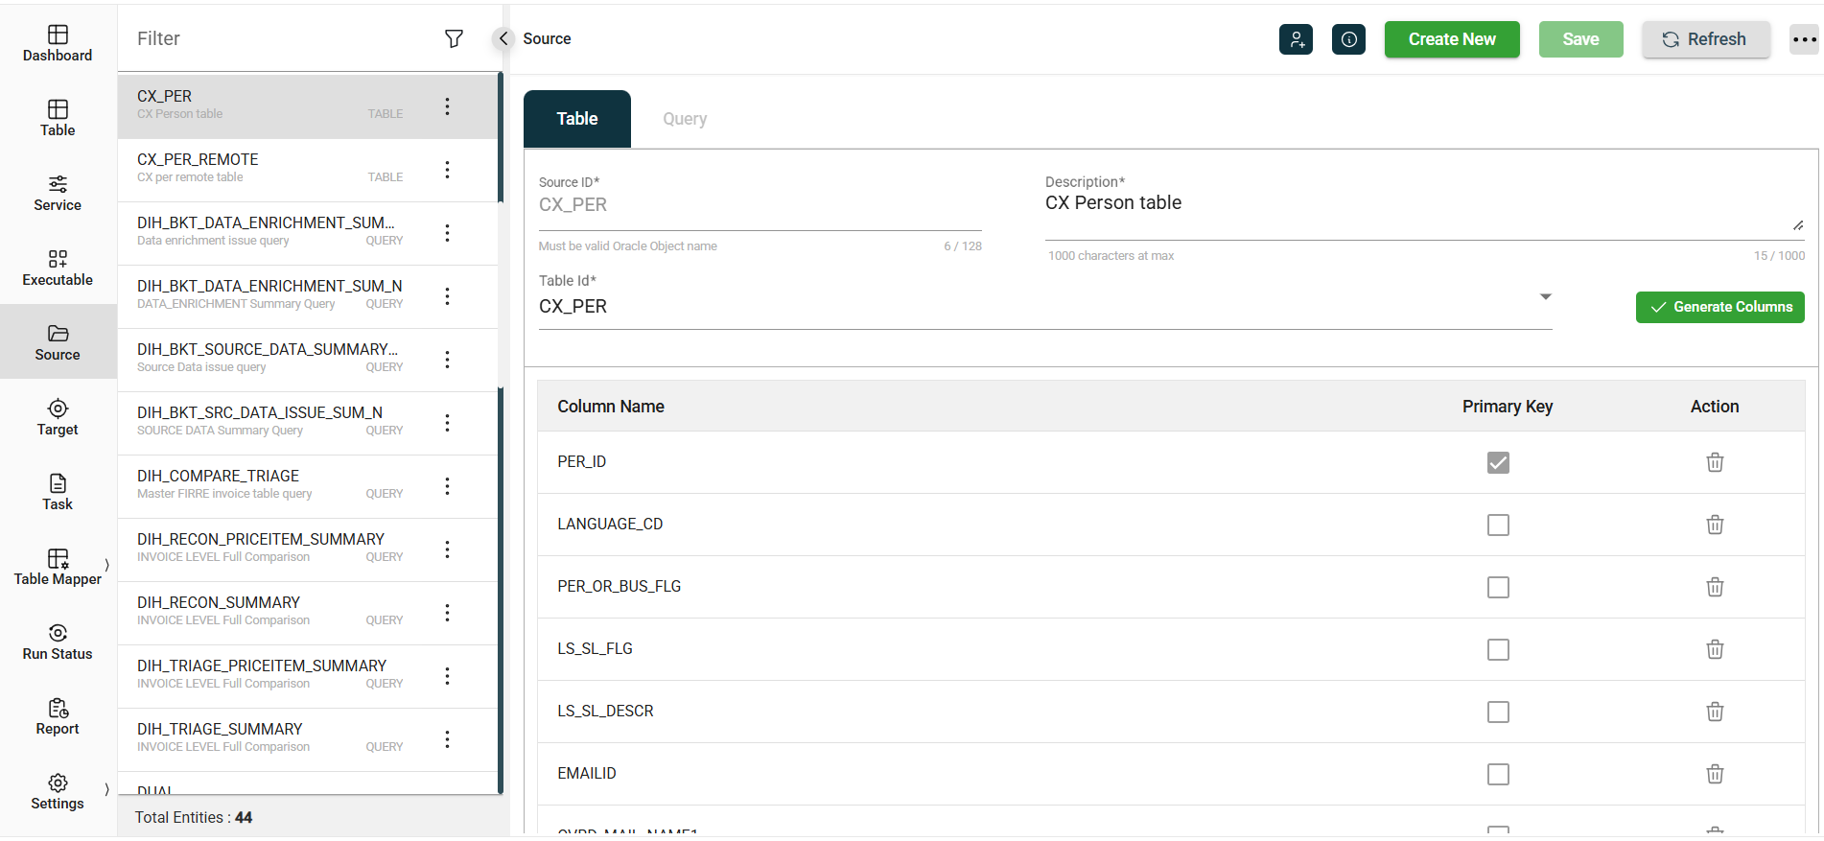Open the top-right more options ellipsis
The height and width of the screenshot is (841, 1824).
(x=1804, y=39)
